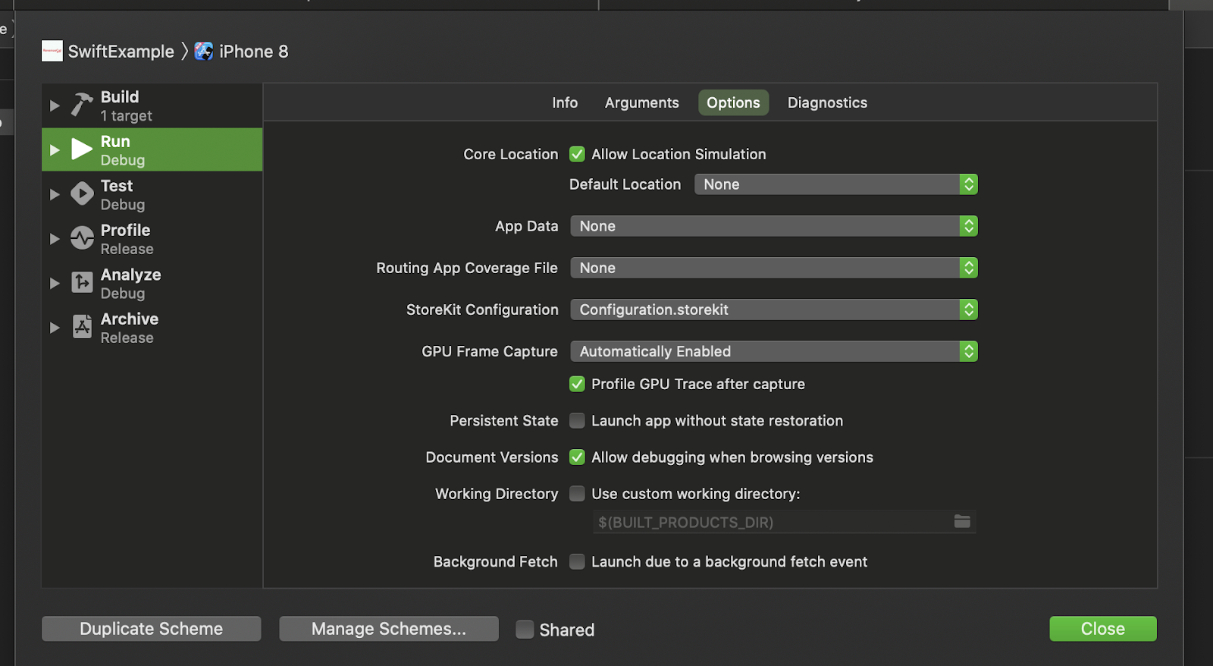
Task: Click the Run play icon
Action: tap(82, 149)
